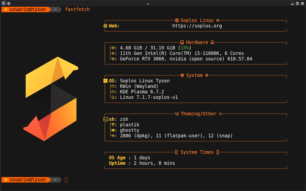This screenshot has width=306, height=191.
Task: Open the terminal window menu icon in title bar
Action: (4, 3)
